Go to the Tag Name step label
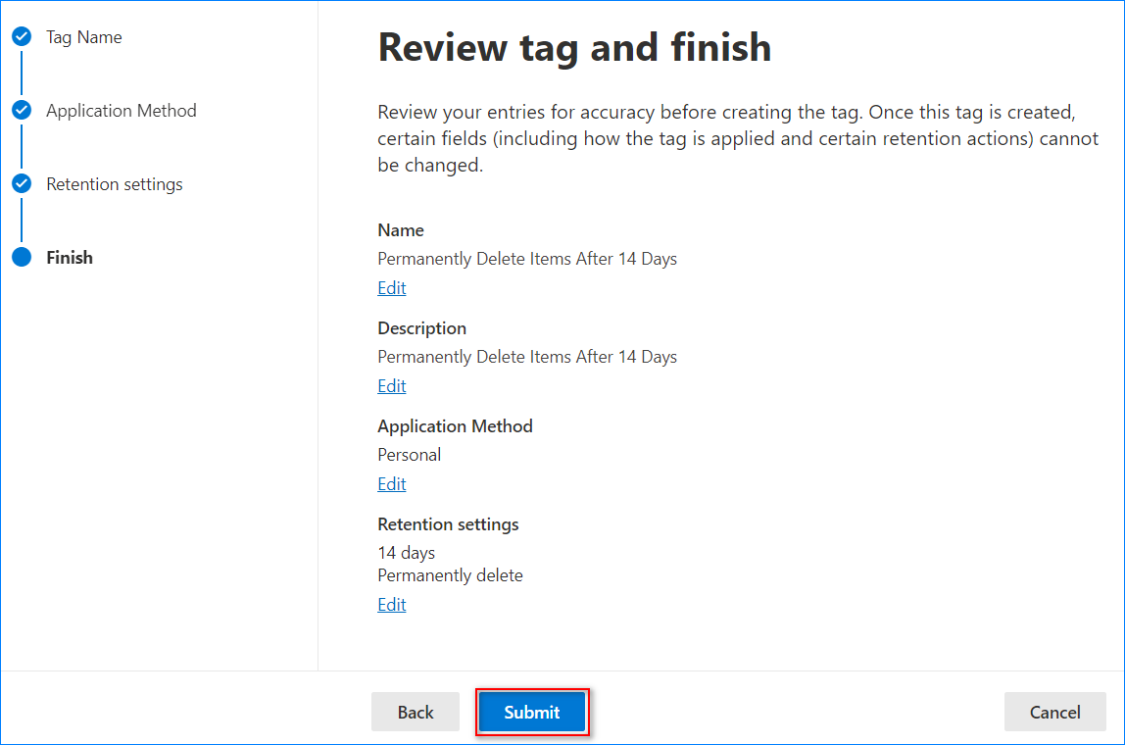This screenshot has height=745, width=1125. pyautogui.click(x=84, y=37)
